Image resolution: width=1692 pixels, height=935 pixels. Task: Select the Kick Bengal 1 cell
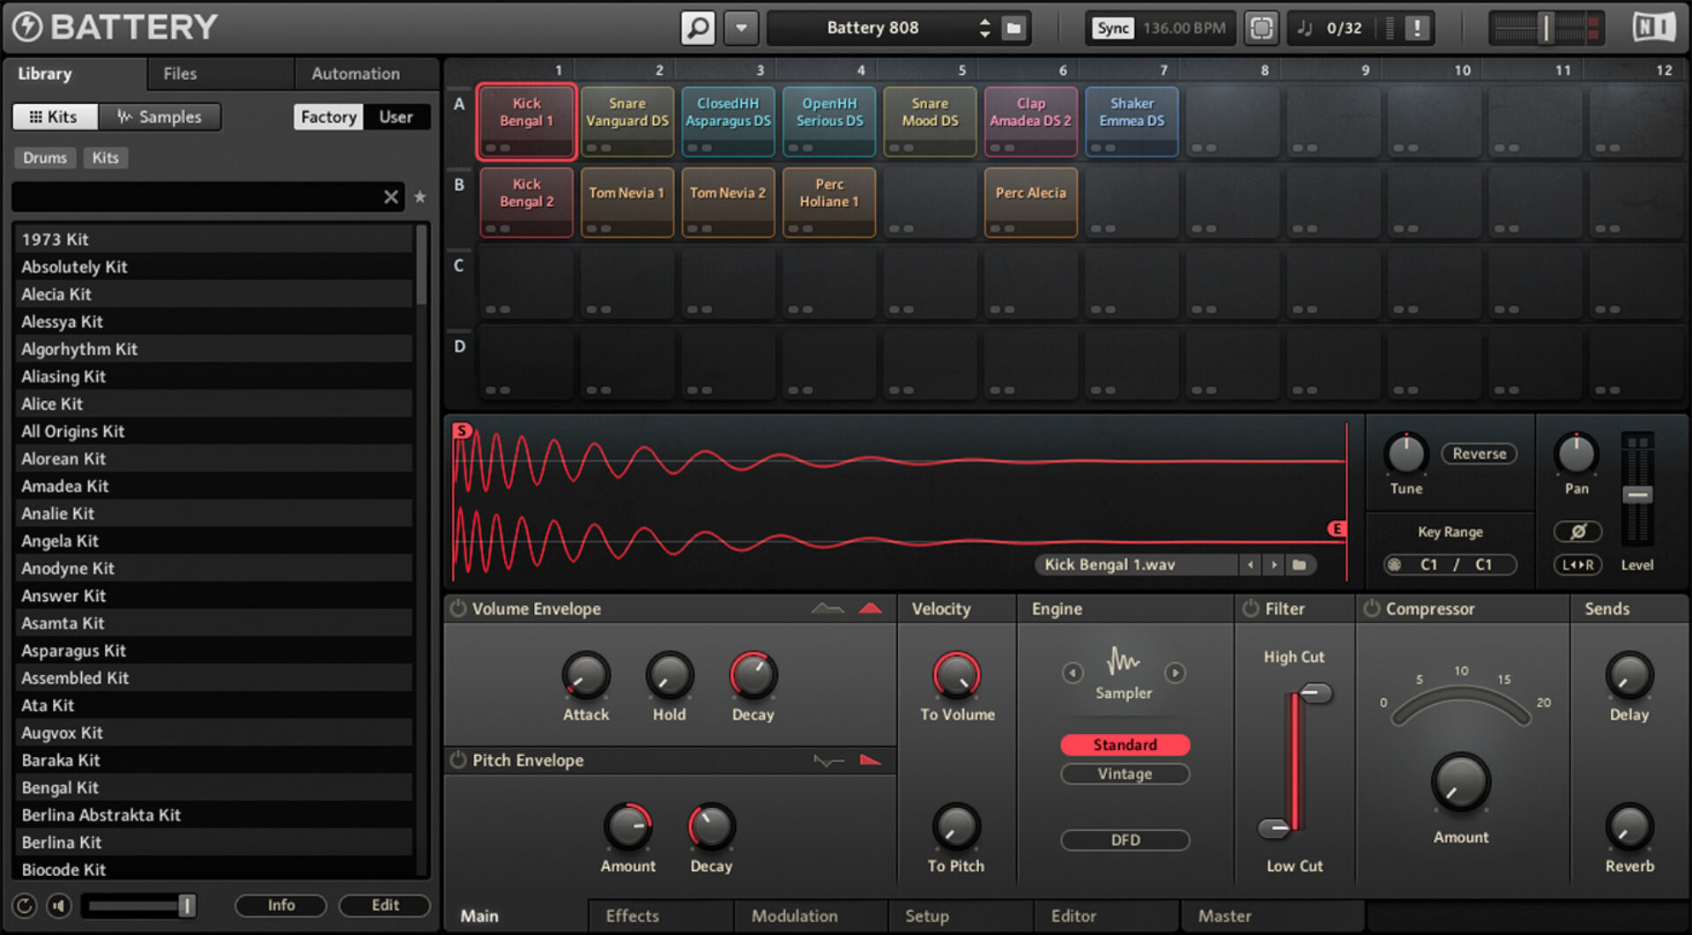click(526, 122)
